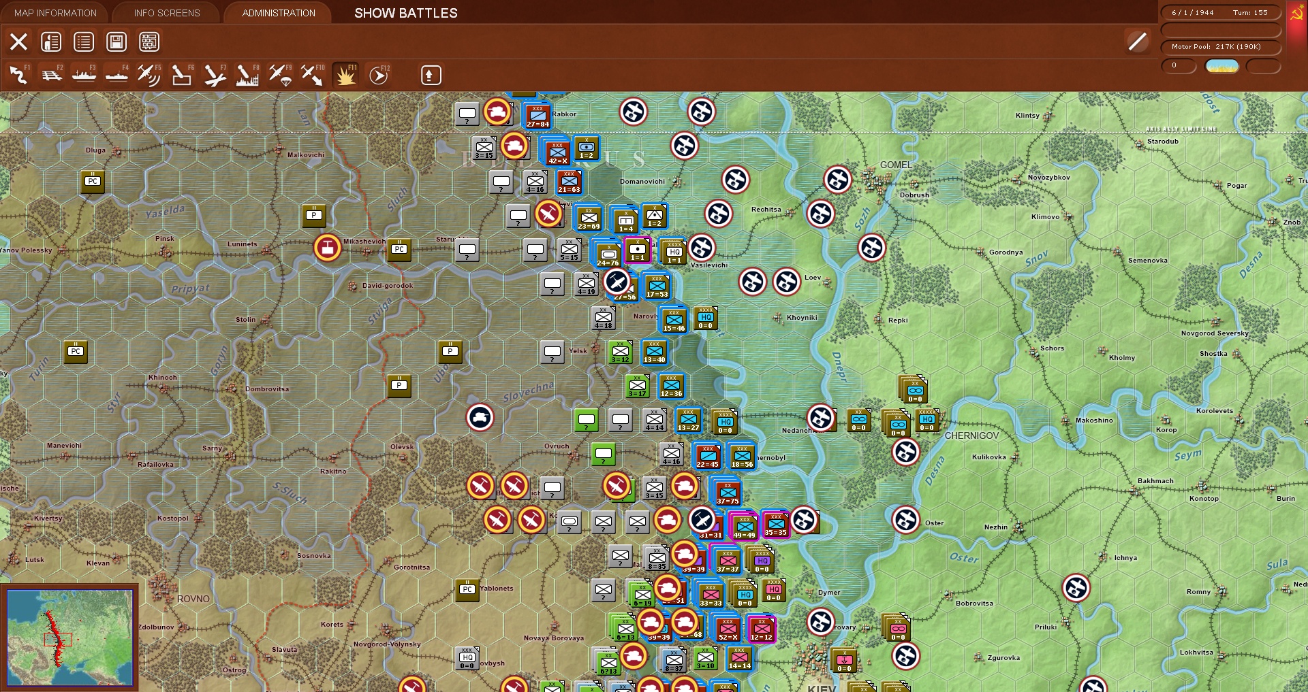Click the red rail marker at Mikashevichi
The height and width of the screenshot is (692, 1308).
pos(328,248)
